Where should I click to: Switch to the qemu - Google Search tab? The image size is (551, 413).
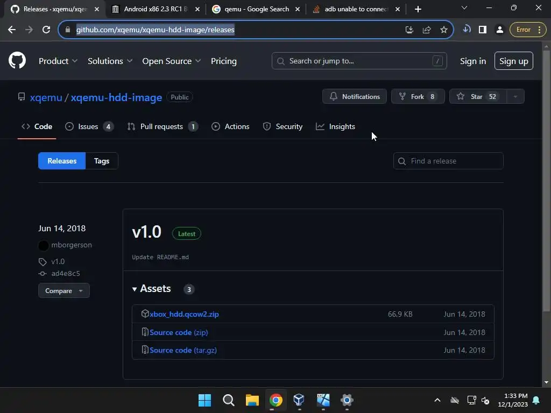(257, 9)
